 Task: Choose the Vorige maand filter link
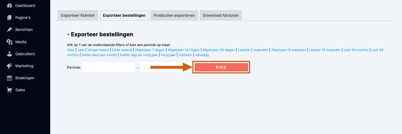tap(98, 50)
